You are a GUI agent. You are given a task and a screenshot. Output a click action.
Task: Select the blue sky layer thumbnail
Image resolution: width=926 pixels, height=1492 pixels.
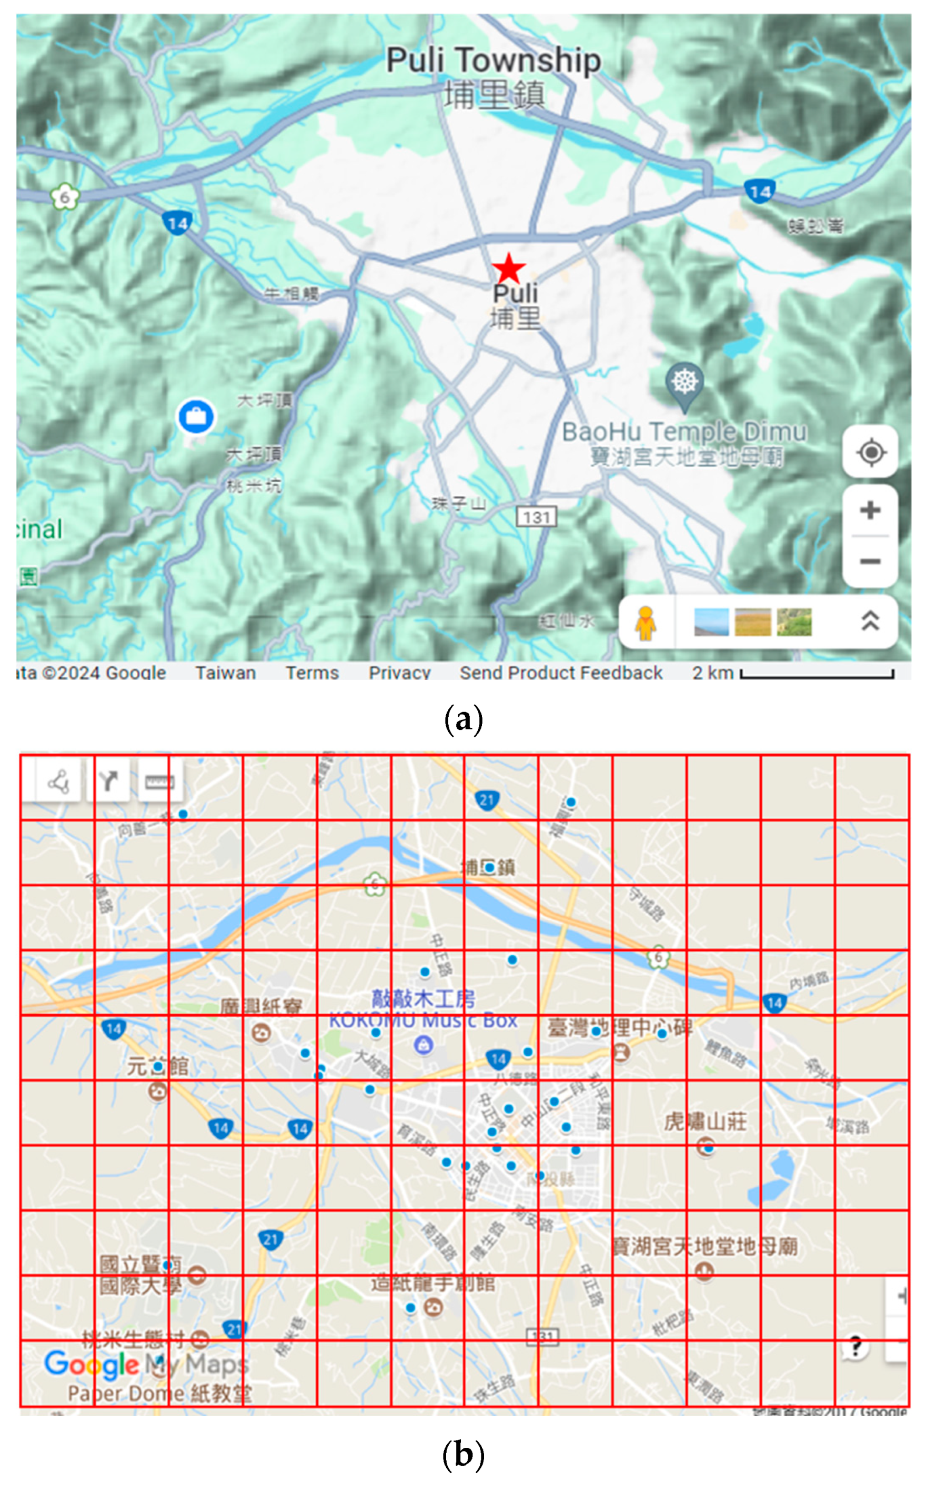[x=711, y=622]
